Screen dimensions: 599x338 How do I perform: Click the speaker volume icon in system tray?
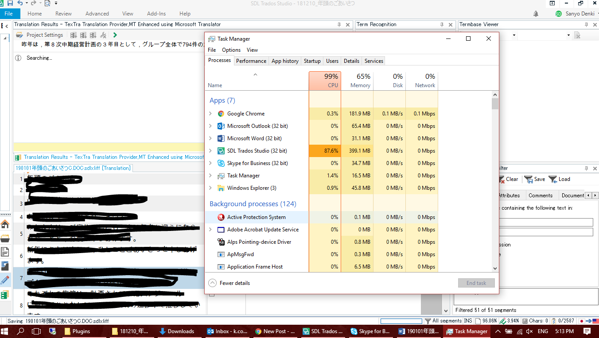[529, 331]
